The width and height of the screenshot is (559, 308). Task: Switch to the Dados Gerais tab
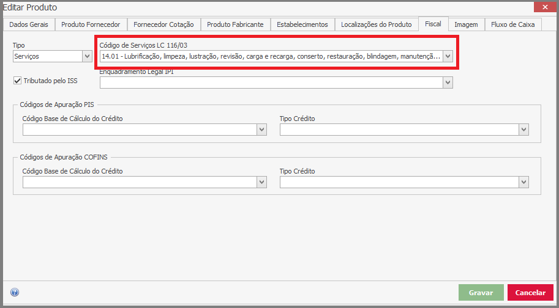29,24
